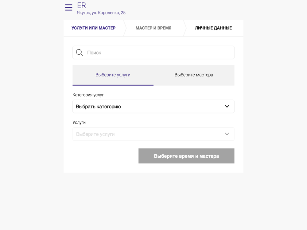Click the arrow divider before Личные данные
Screen dimensions: 307x230
click(x=185, y=28)
